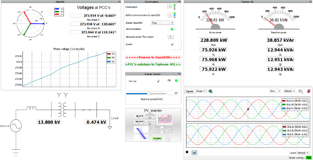Click the scope trigger icon at top right
The width and height of the screenshot is (313, 162).
309,91
